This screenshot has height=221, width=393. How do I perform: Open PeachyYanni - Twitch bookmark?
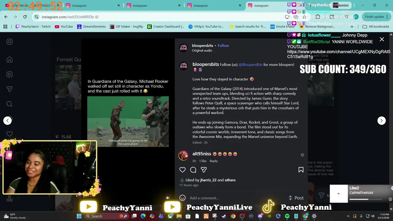[33, 27]
